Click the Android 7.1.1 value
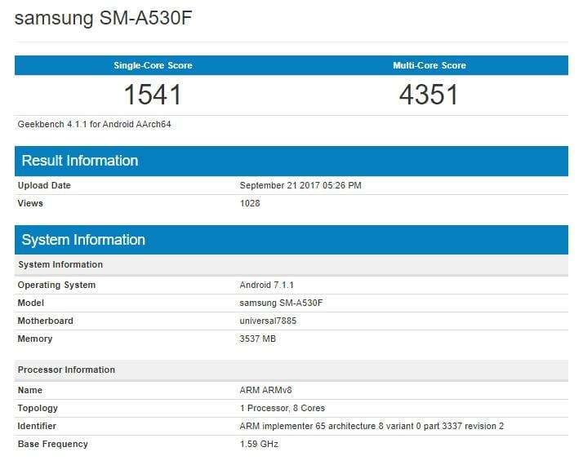This screenshot has width=583, height=465. (x=266, y=286)
